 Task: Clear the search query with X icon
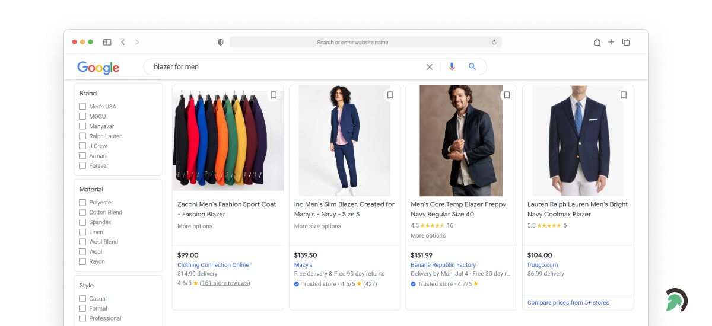coord(430,67)
